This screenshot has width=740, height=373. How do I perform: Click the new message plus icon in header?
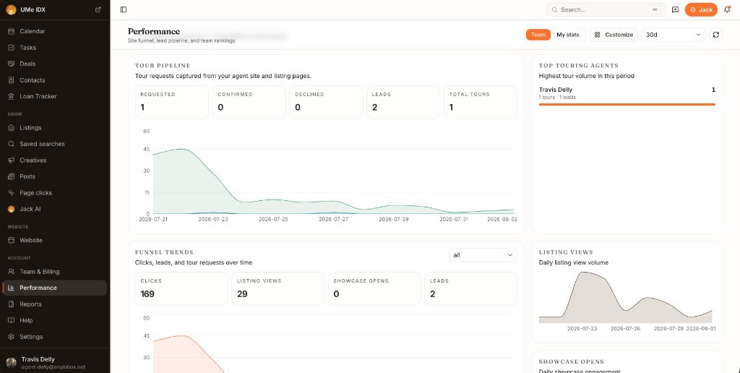(x=676, y=9)
